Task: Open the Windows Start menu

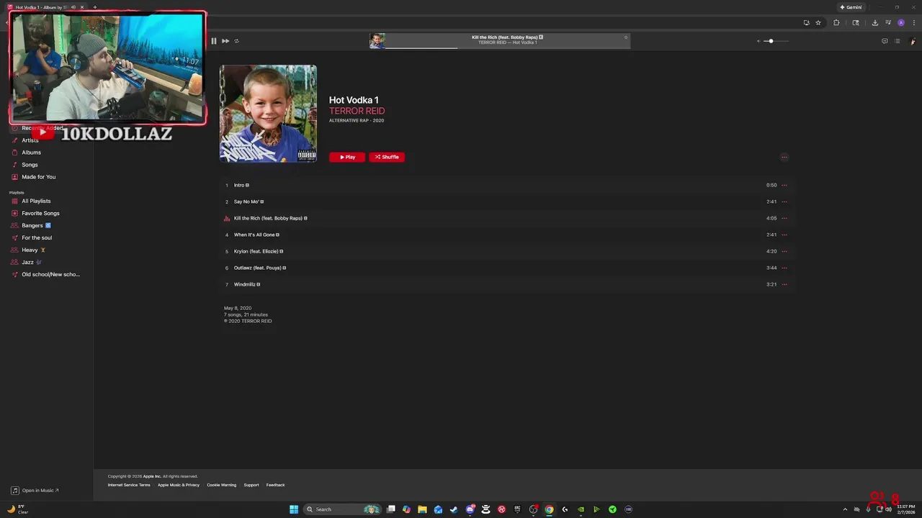Action: 294,509
